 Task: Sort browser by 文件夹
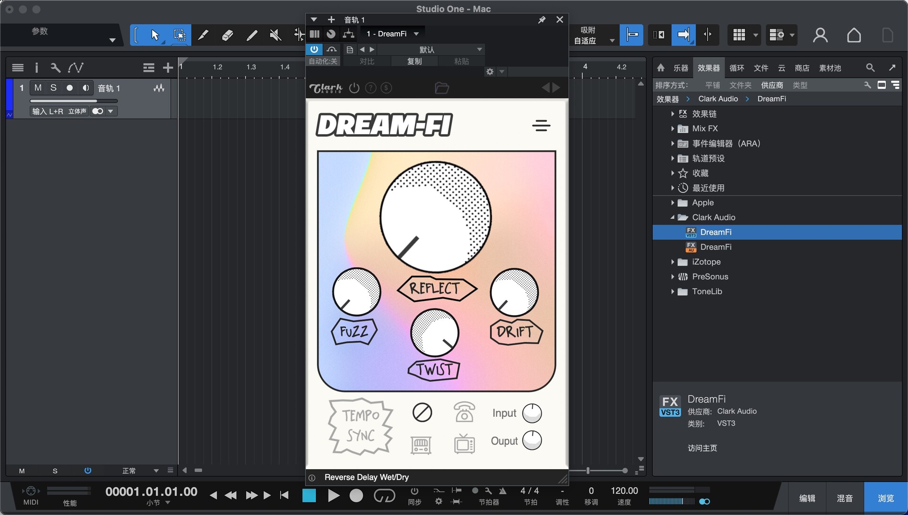[x=740, y=85]
